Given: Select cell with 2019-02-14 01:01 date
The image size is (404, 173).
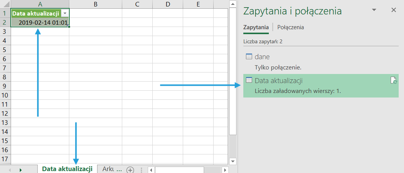Looking at the screenshot, I should (40, 23).
